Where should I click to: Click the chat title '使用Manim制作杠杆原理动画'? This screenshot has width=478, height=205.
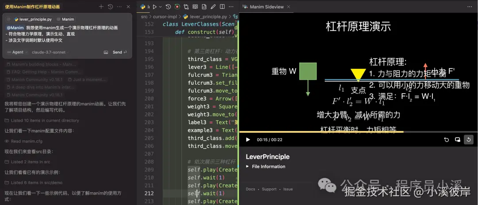(x=32, y=7)
